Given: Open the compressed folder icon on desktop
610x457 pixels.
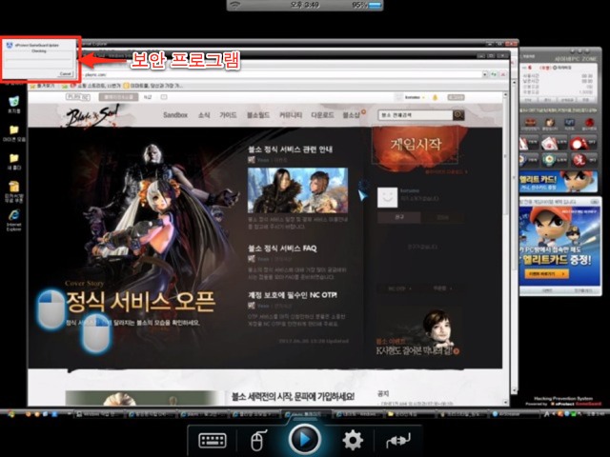Looking at the screenshot, I should (13, 191).
